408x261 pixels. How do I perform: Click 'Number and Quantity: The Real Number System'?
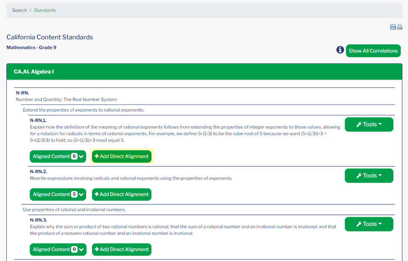point(66,100)
